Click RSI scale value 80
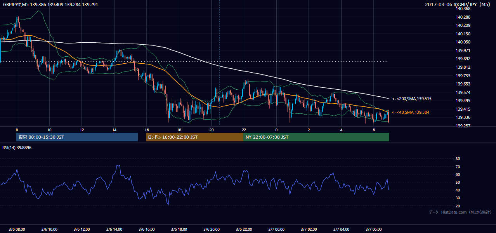This screenshot has height=233, width=496. click(x=458, y=159)
